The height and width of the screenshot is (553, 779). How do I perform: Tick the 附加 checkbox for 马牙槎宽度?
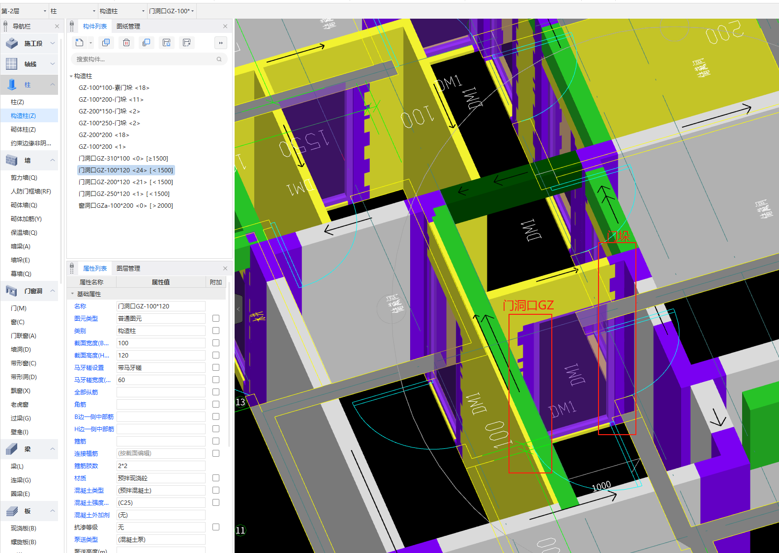tap(216, 380)
